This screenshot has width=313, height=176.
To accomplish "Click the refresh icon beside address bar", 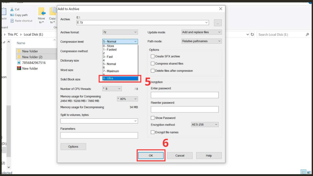I will [252, 34].
